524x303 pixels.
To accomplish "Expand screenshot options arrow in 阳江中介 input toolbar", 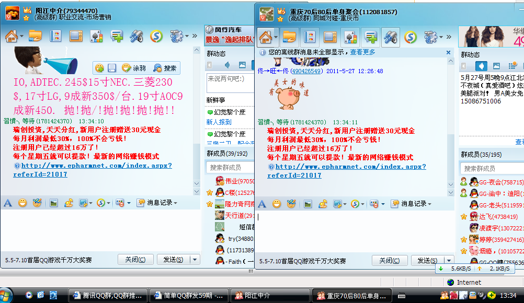I will (x=90, y=203).
